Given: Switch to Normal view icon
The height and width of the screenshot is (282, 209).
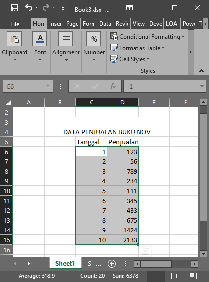Looking at the screenshot, I should [x=156, y=276].
